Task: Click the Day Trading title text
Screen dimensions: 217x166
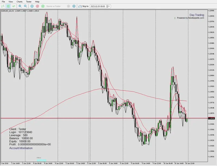Action: pyautogui.click(x=197, y=15)
